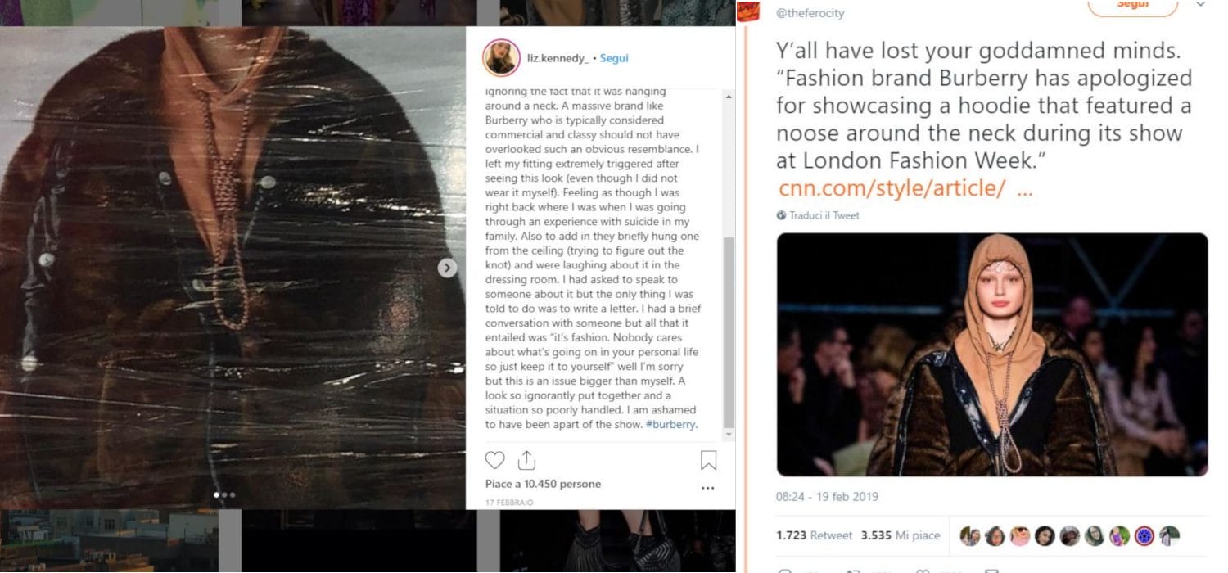
Task: Open @theferocity profile handle
Action: coord(810,13)
